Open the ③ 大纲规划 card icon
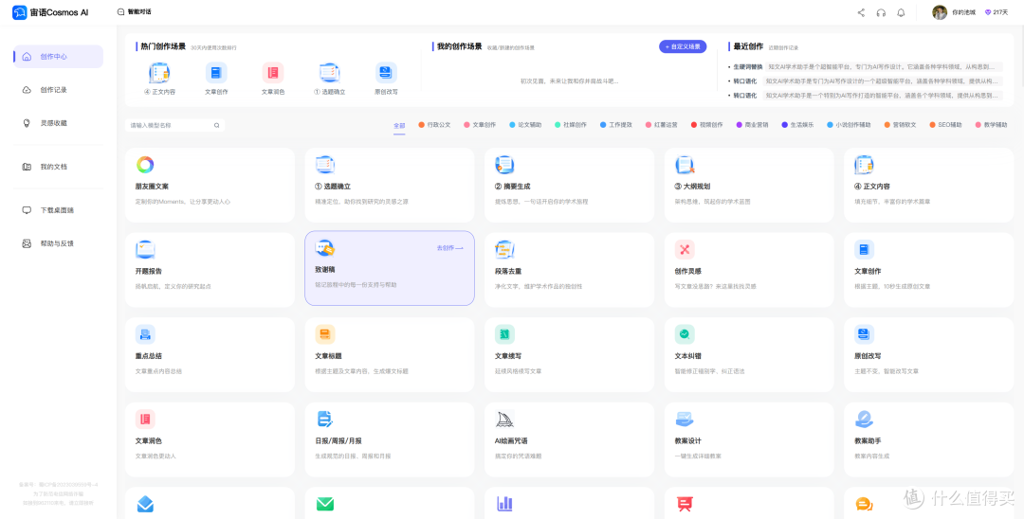 click(x=685, y=164)
